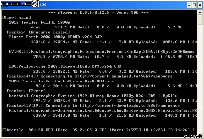This screenshot has height=139, width=204.
Task: Click the '[Rate 35.2/ 65.0 KB]' status entry
Action: (x=81, y=130)
